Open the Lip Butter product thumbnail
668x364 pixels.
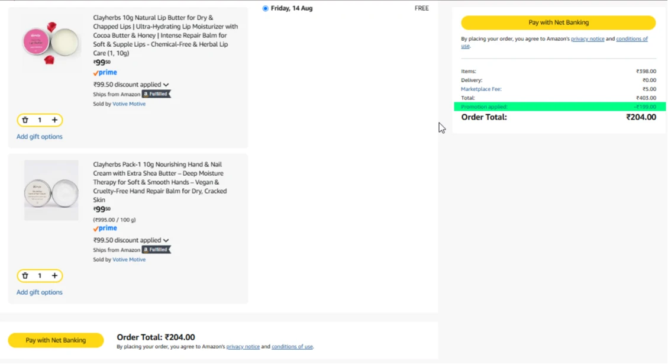(51, 43)
